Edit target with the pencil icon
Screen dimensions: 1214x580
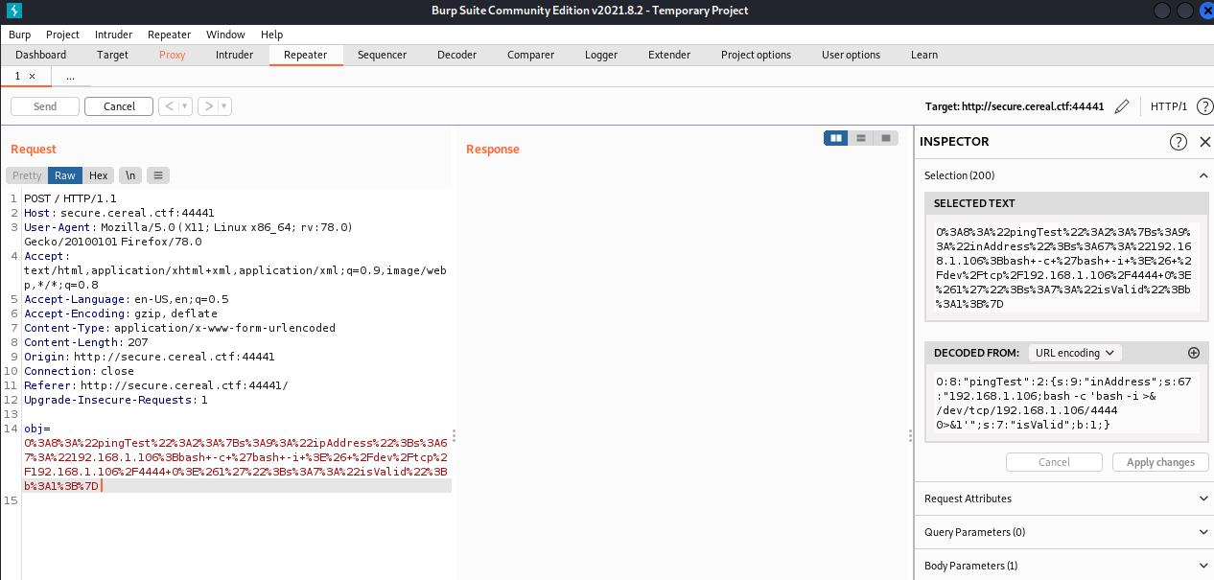1122,106
